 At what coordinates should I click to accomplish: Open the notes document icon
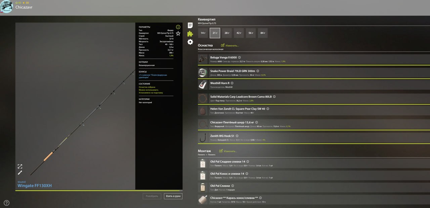(x=190, y=25)
